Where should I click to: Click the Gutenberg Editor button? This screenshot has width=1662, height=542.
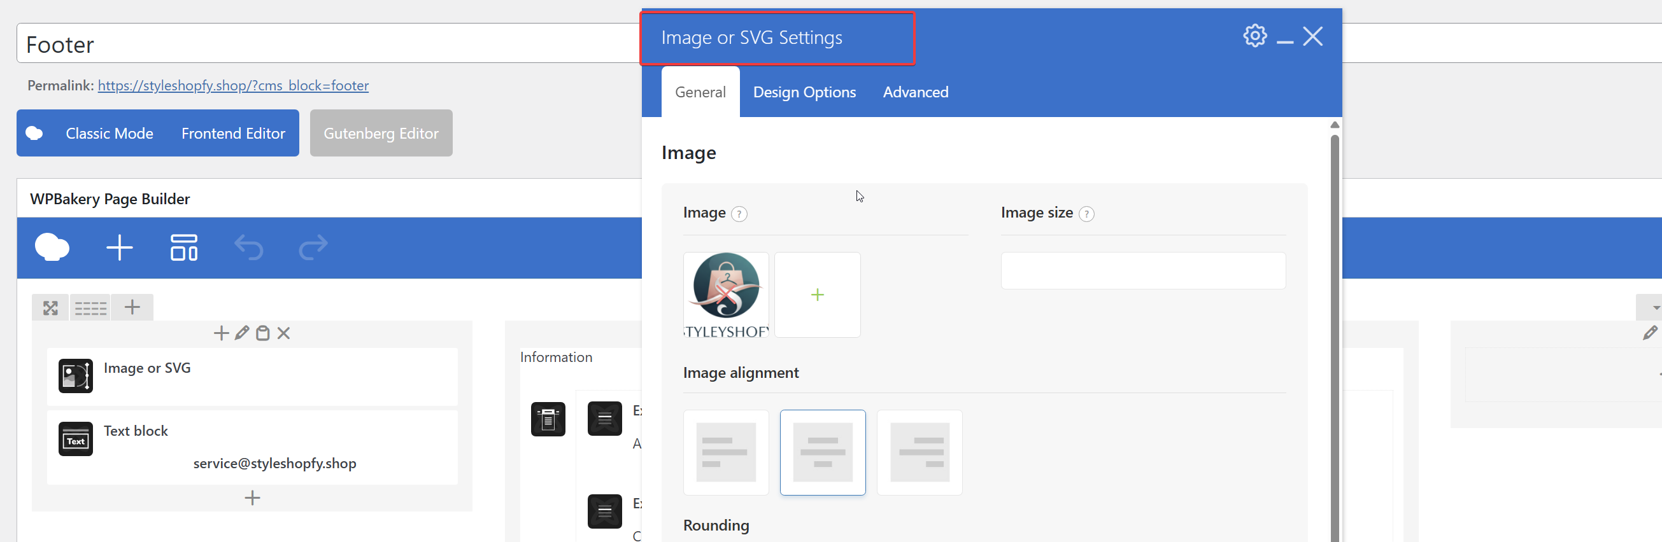point(381,134)
